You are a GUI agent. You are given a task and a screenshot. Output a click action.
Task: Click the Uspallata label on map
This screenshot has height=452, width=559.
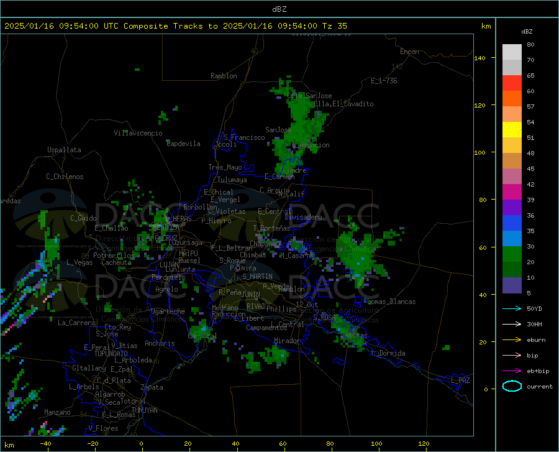(x=64, y=150)
